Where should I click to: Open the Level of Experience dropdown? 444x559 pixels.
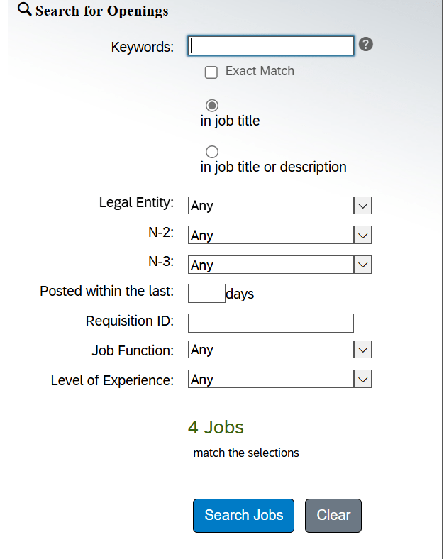pyautogui.click(x=279, y=379)
